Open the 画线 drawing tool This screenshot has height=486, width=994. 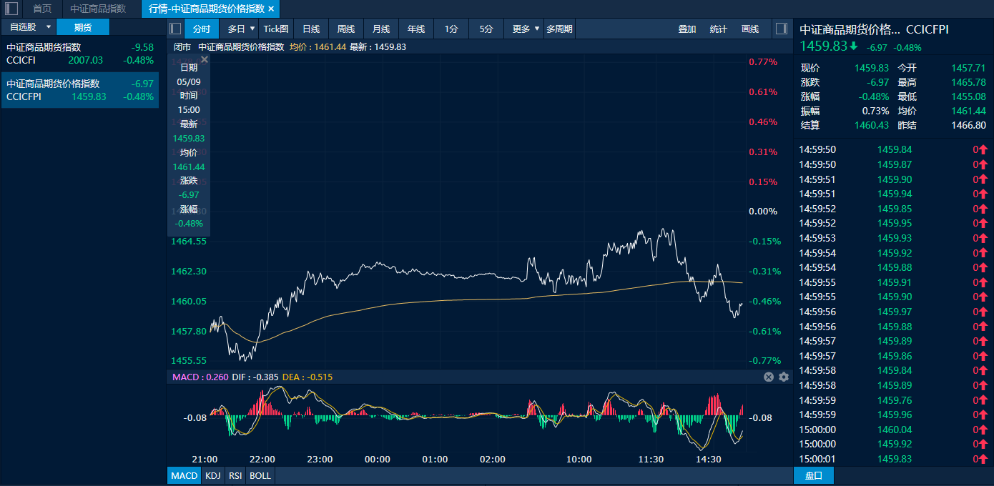pyautogui.click(x=750, y=29)
